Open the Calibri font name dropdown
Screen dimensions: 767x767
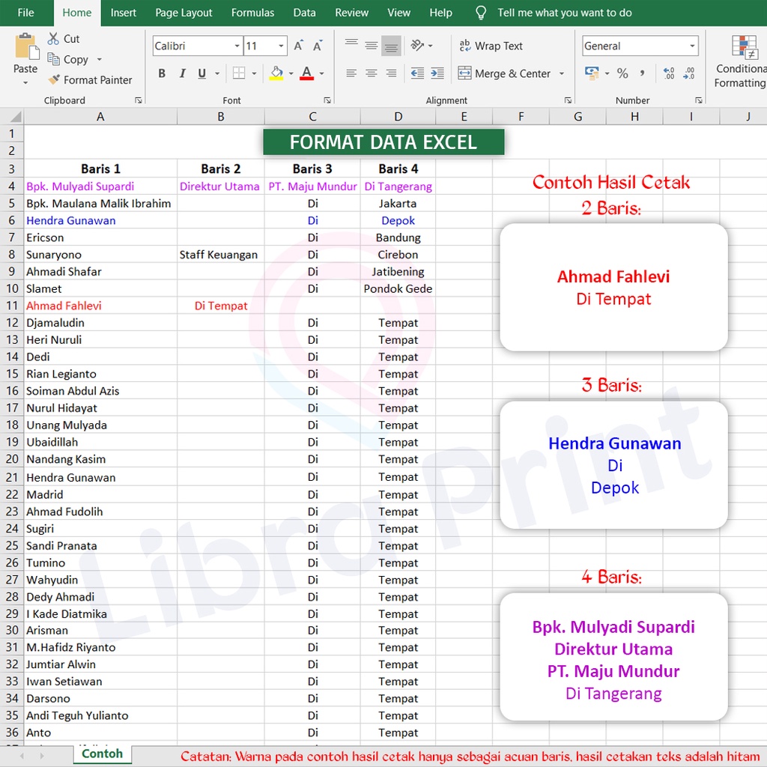[x=237, y=46]
